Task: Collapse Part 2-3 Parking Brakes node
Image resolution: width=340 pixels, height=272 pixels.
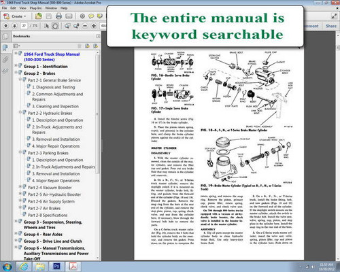Action: pyautogui.click(x=20, y=152)
